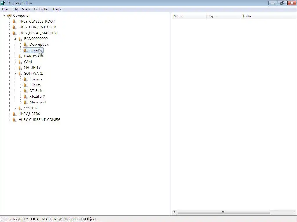Expand the Objects key
The height and width of the screenshot is (222, 297).
click(x=21, y=50)
